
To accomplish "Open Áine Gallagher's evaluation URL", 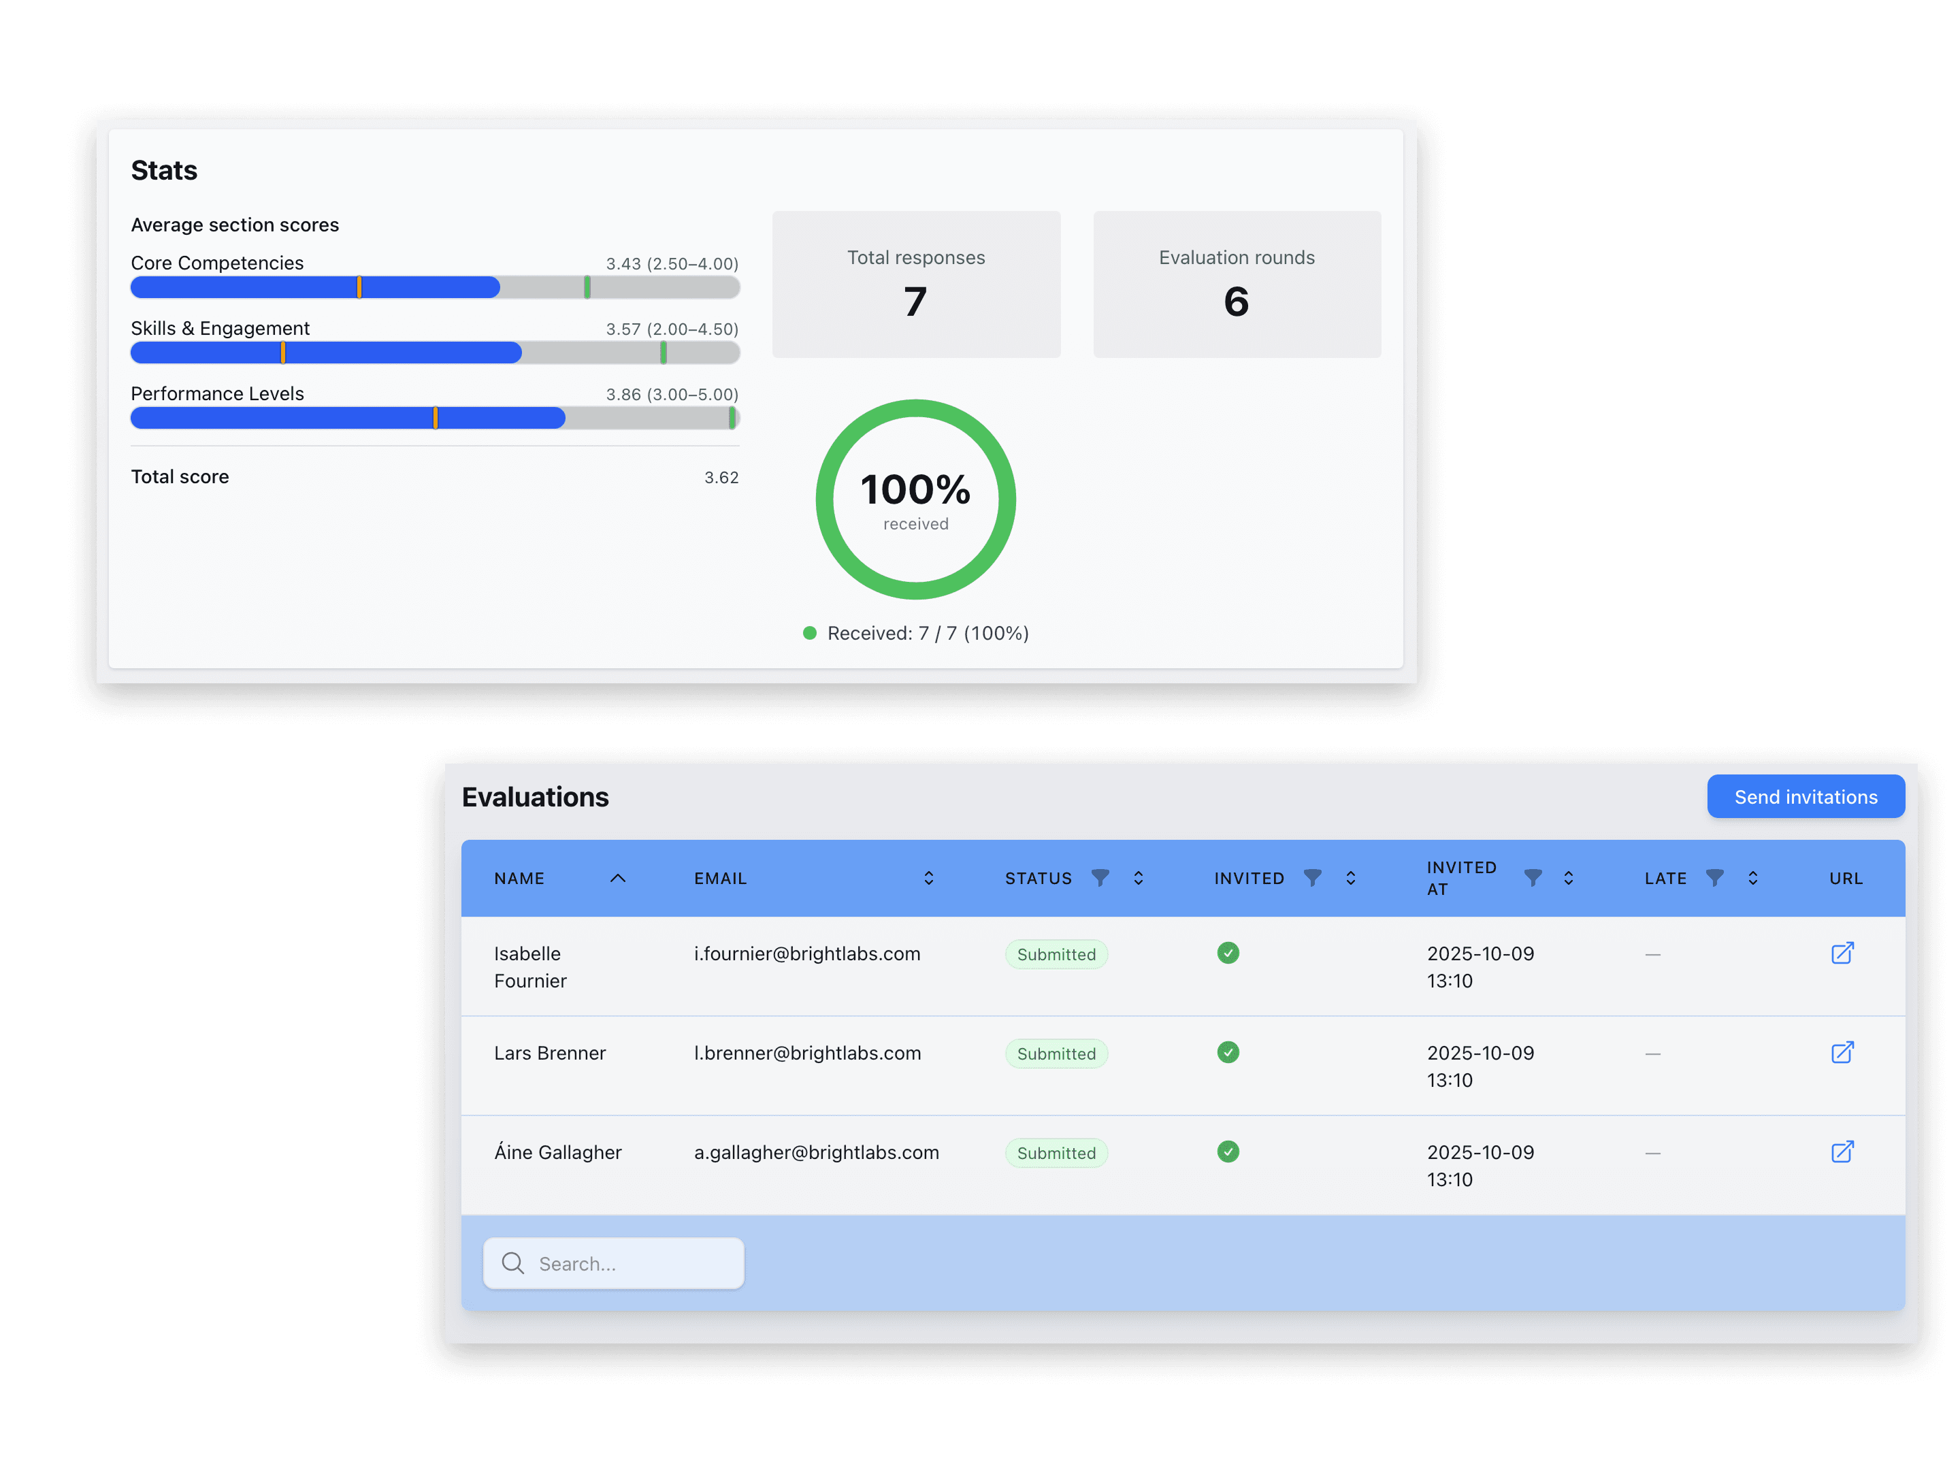I will pyautogui.click(x=1843, y=1153).
